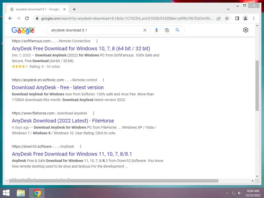Click the down10.software URL breadcrumb

[43, 146]
